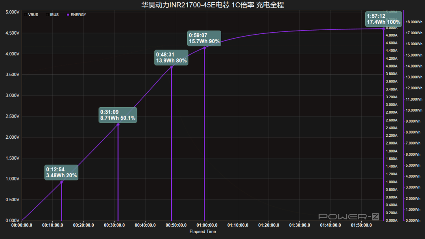Toggle the ENERGY legend series
The image size is (425, 239).
click(x=76, y=15)
